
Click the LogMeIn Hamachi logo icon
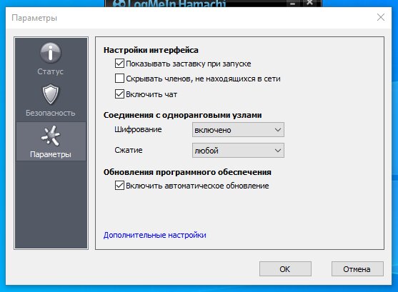pos(119,4)
